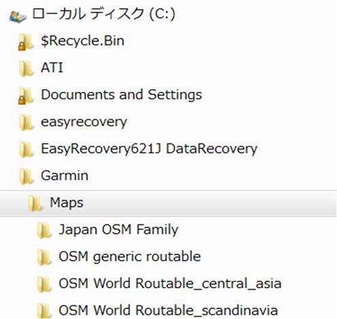Click the easyrecovery folder icon

26,122
